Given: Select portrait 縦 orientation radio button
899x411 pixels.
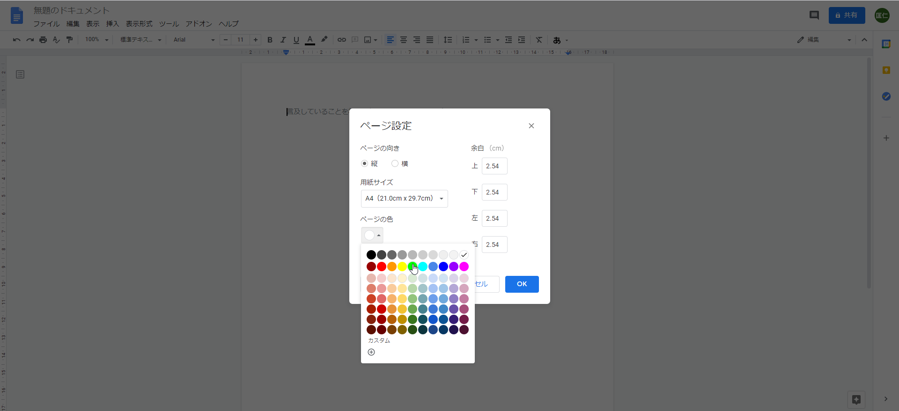Looking at the screenshot, I should [364, 164].
